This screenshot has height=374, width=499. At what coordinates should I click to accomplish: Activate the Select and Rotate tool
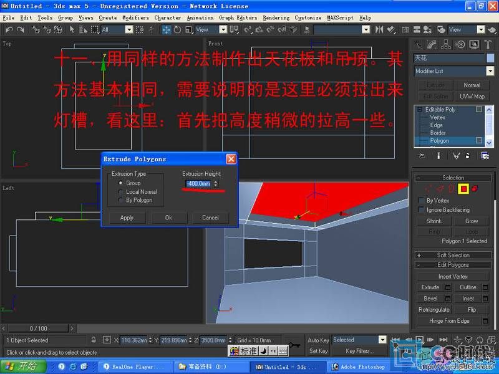[x=177, y=30]
